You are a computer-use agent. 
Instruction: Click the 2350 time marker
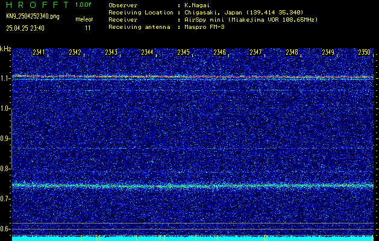click(365, 52)
